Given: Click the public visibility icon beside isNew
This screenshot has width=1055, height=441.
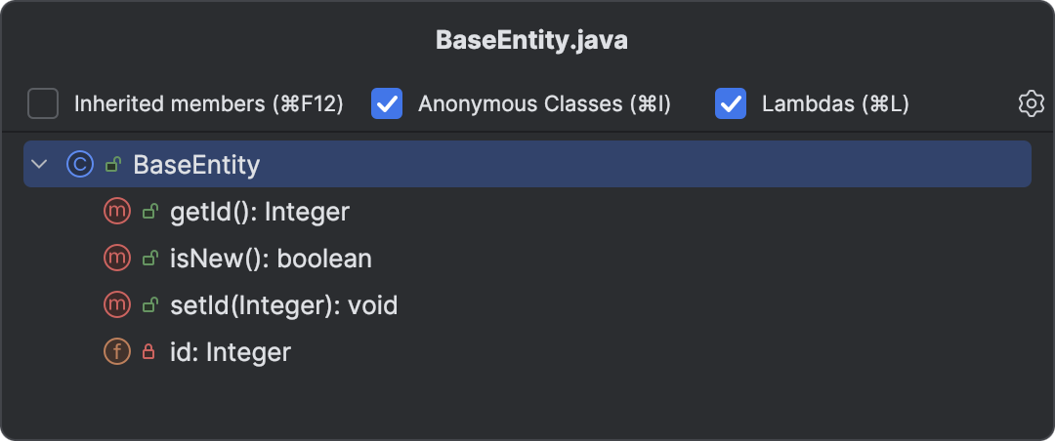Looking at the screenshot, I should click(x=149, y=259).
